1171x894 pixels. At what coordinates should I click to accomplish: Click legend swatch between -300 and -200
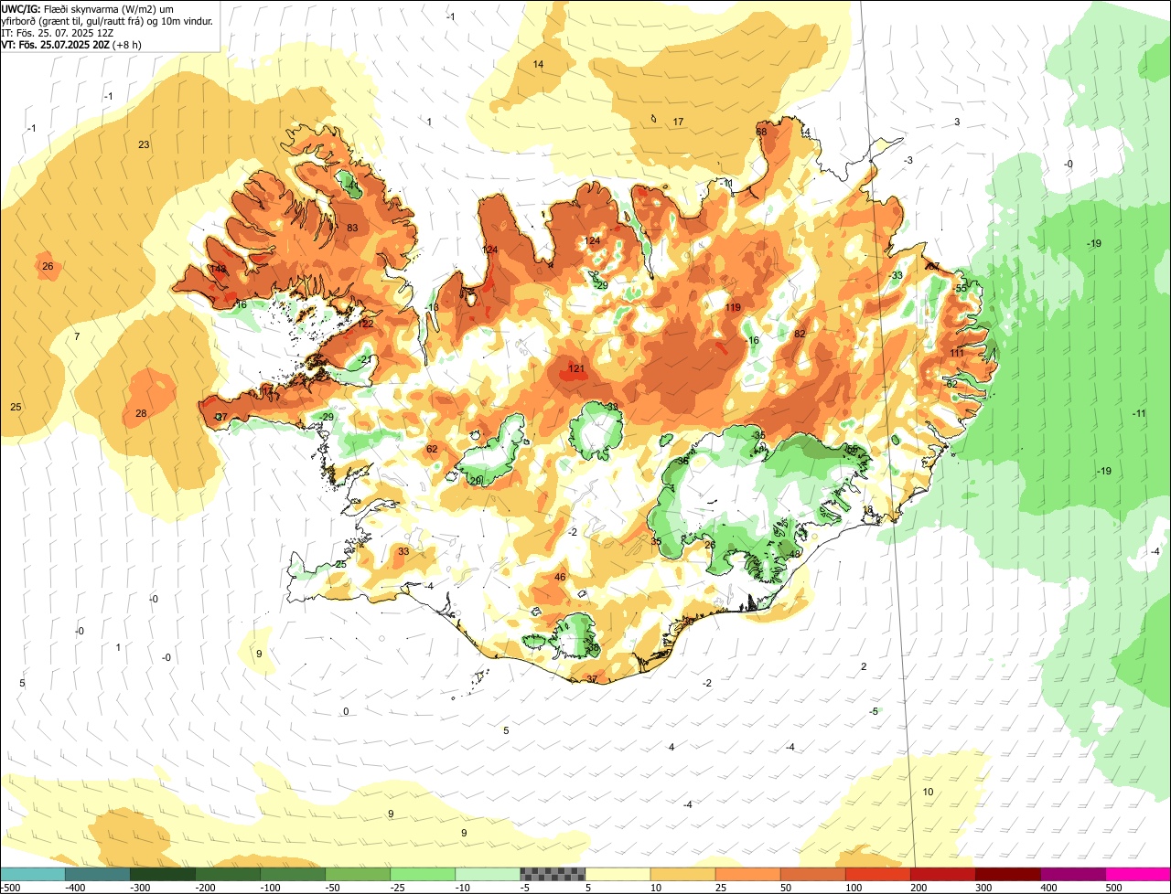[x=162, y=874]
